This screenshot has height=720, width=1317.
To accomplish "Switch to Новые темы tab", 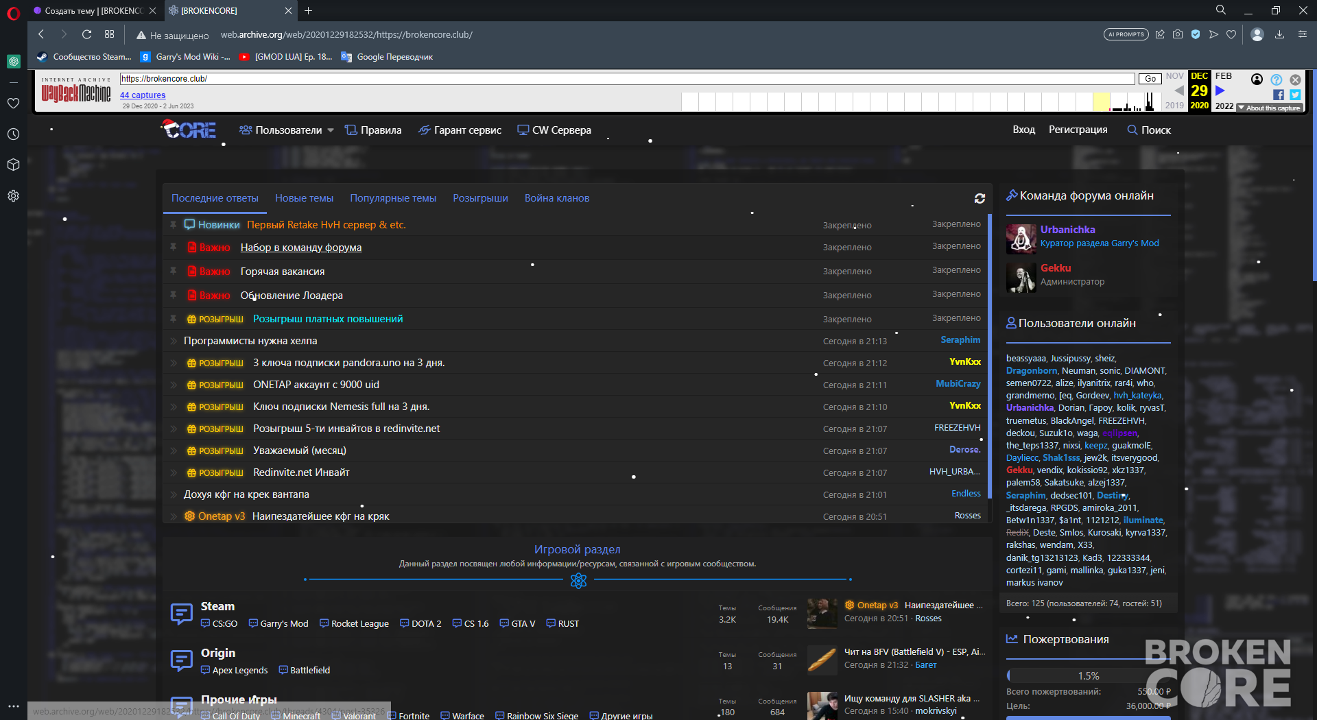I will point(305,198).
